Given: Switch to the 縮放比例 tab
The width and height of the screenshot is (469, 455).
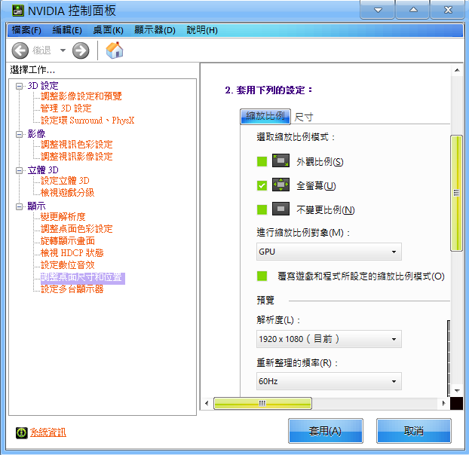Looking at the screenshot, I should 265,116.
